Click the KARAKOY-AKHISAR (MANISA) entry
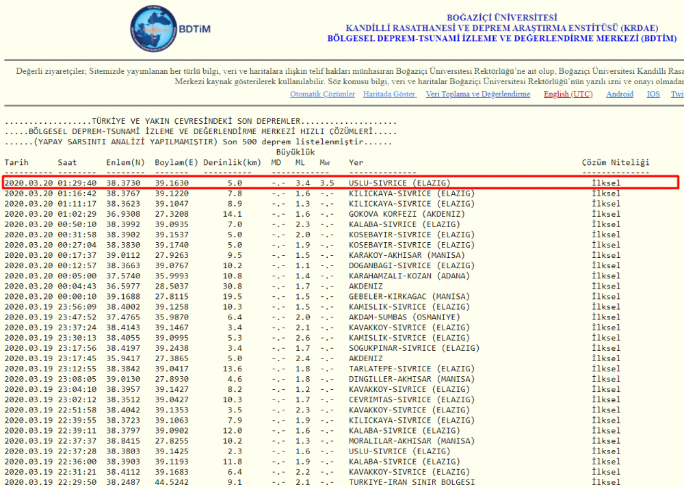Viewport: 684px width, 487px height. click(406, 255)
